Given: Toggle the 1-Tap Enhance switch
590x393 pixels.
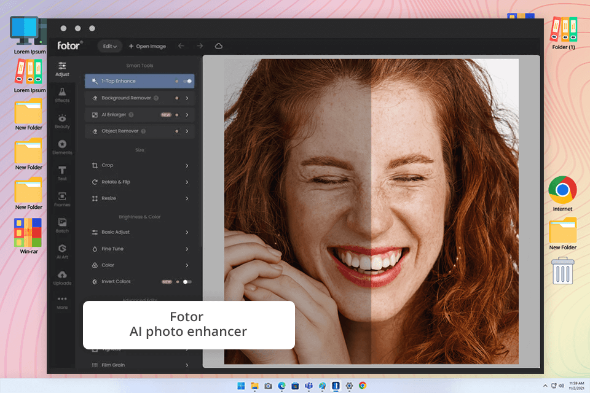Looking at the screenshot, I should (x=187, y=81).
